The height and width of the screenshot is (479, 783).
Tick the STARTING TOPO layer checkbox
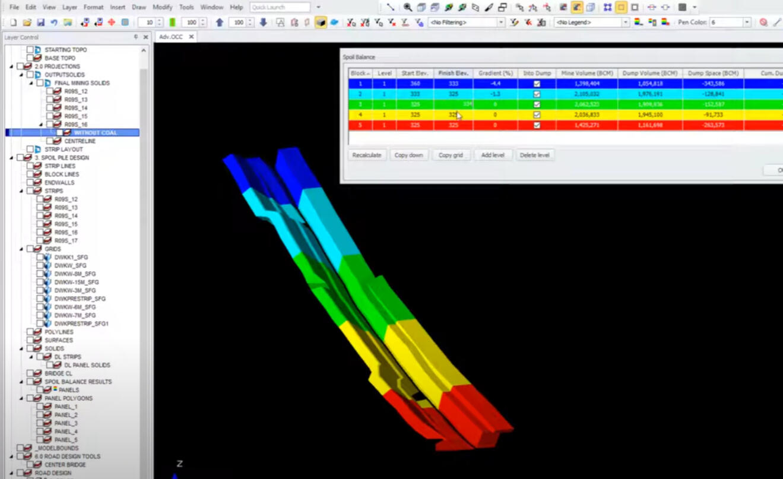[30, 50]
